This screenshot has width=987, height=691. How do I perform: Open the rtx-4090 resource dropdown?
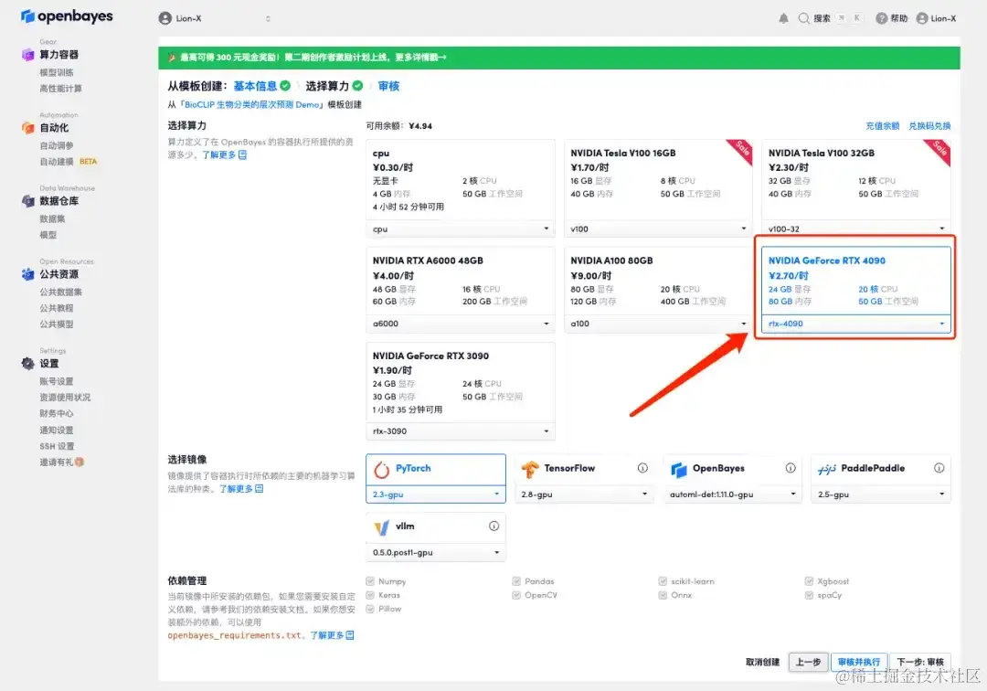pyautogui.click(x=856, y=324)
